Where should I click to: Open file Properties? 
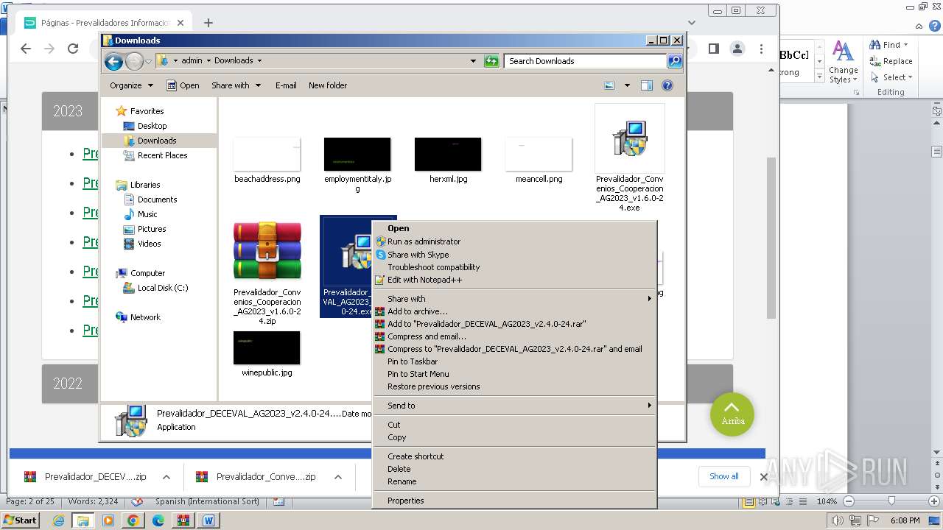(x=514, y=501)
